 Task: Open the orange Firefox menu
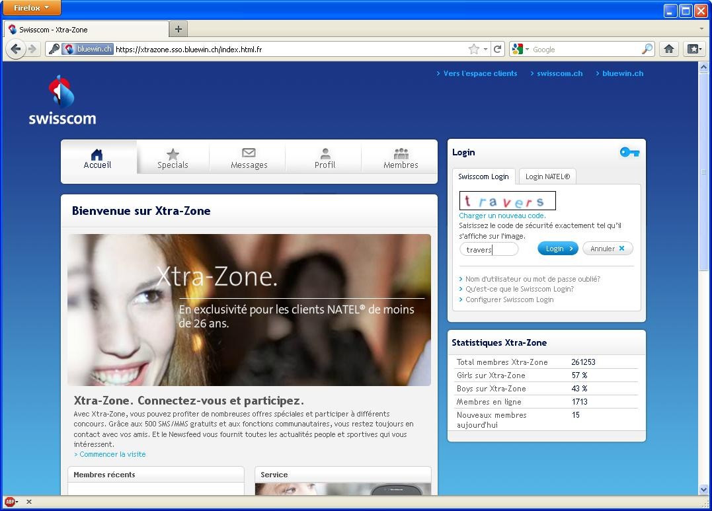(x=30, y=8)
